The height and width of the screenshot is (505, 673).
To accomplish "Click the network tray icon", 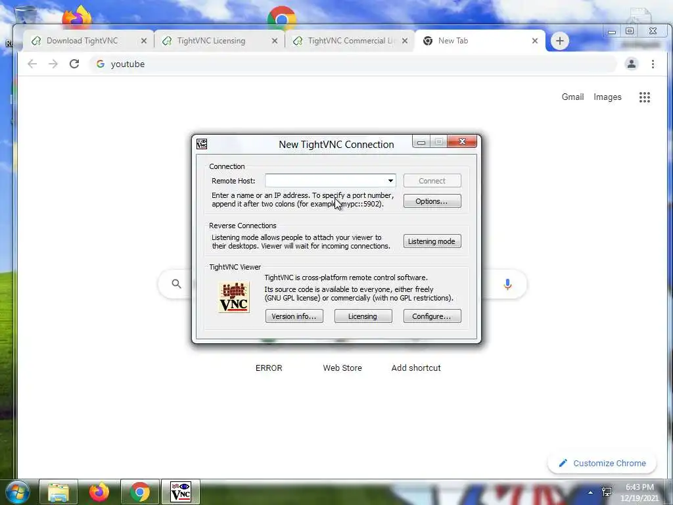I will [607, 492].
